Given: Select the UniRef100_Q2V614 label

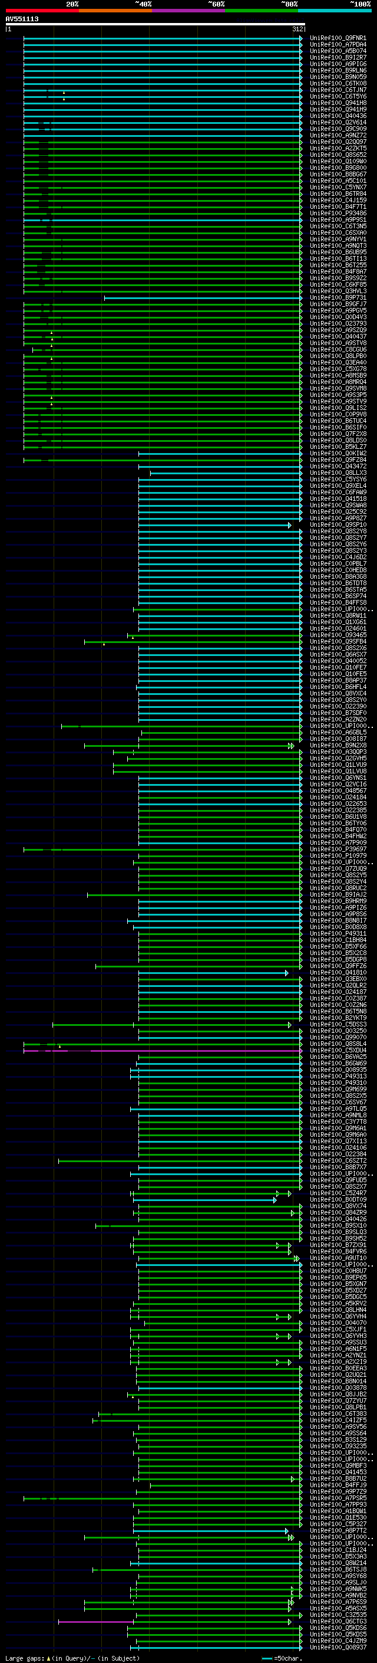Looking at the screenshot, I should tap(338, 122).
